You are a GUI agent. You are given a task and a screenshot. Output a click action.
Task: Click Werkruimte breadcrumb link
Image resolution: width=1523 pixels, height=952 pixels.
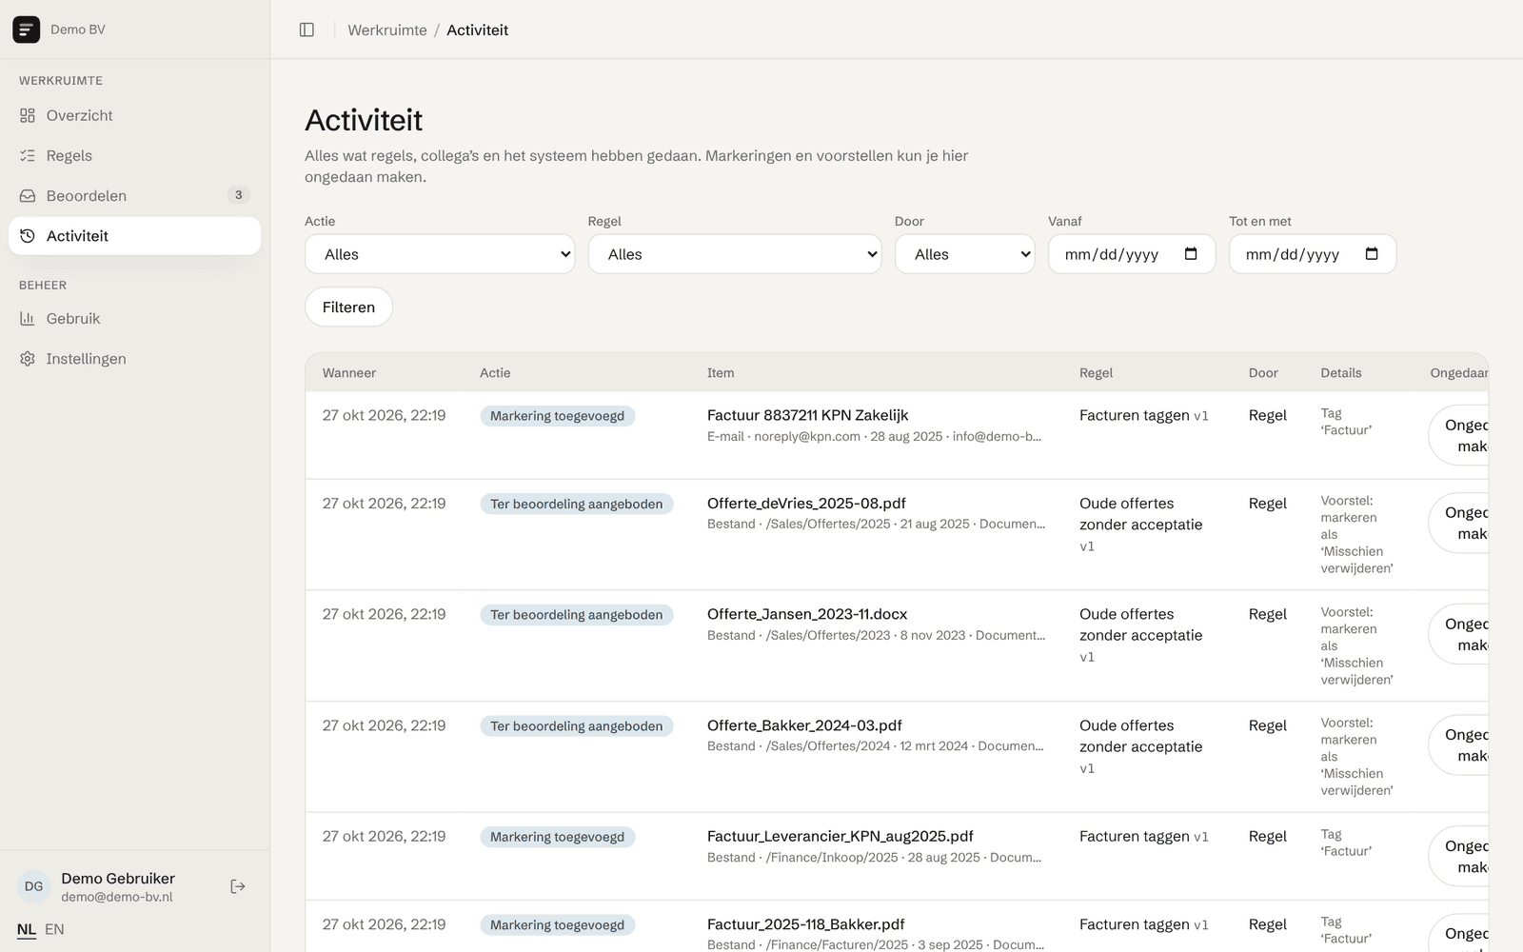coord(387,30)
